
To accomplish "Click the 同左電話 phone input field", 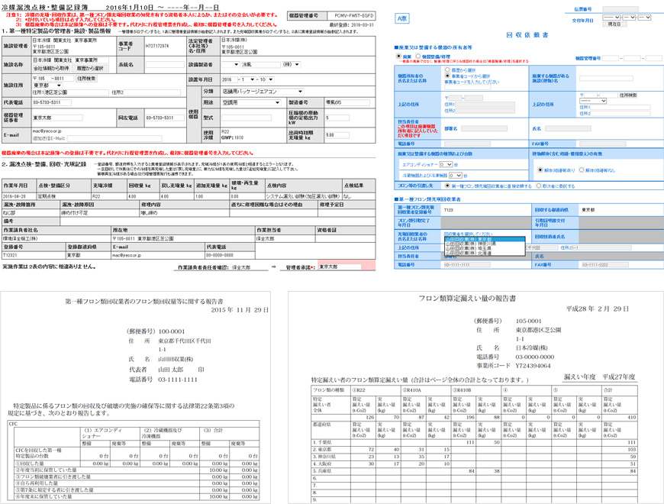I will (165, 118).
